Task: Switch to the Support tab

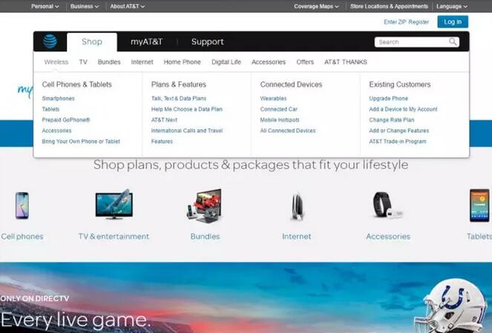Action: click(x=207, y=42)
